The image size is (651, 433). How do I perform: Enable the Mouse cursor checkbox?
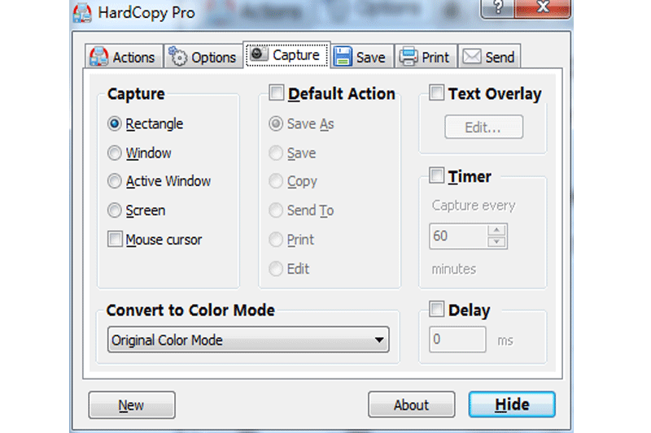pos(115,240)
